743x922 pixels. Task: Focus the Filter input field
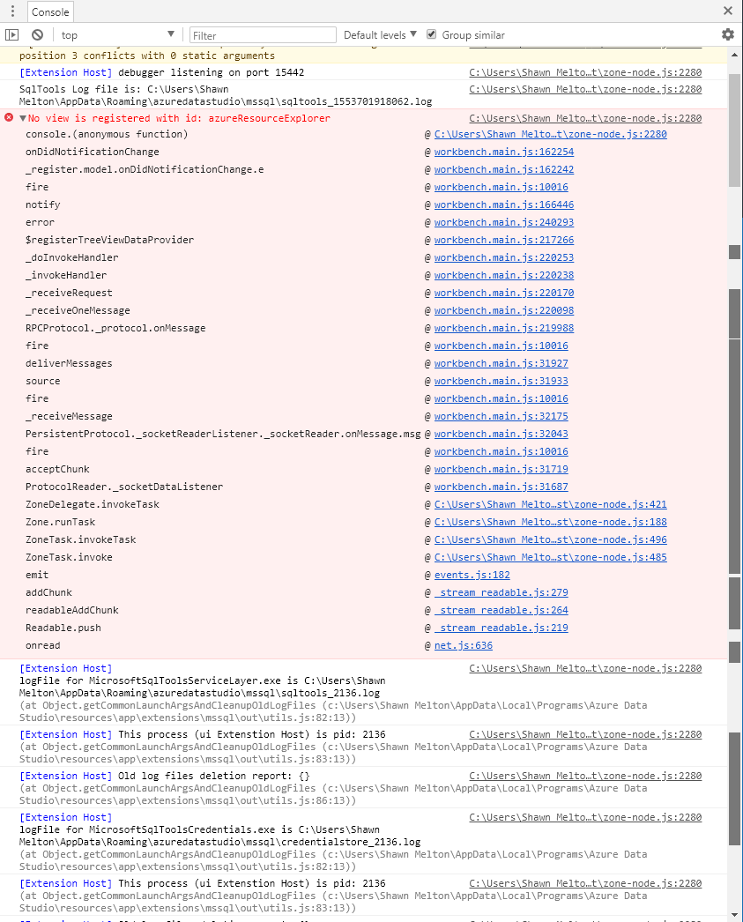click(x=263, y=35)
